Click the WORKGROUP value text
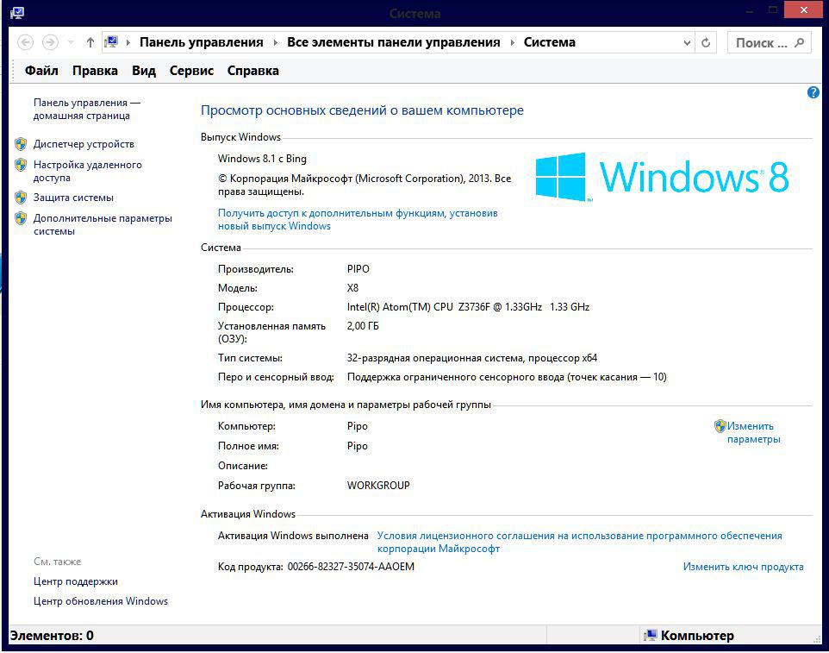Screen dimensions: 829x653 [378, 486]
